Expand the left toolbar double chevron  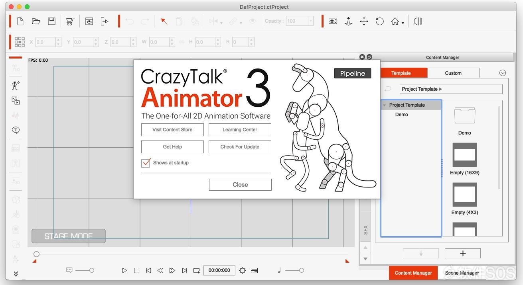16,274
